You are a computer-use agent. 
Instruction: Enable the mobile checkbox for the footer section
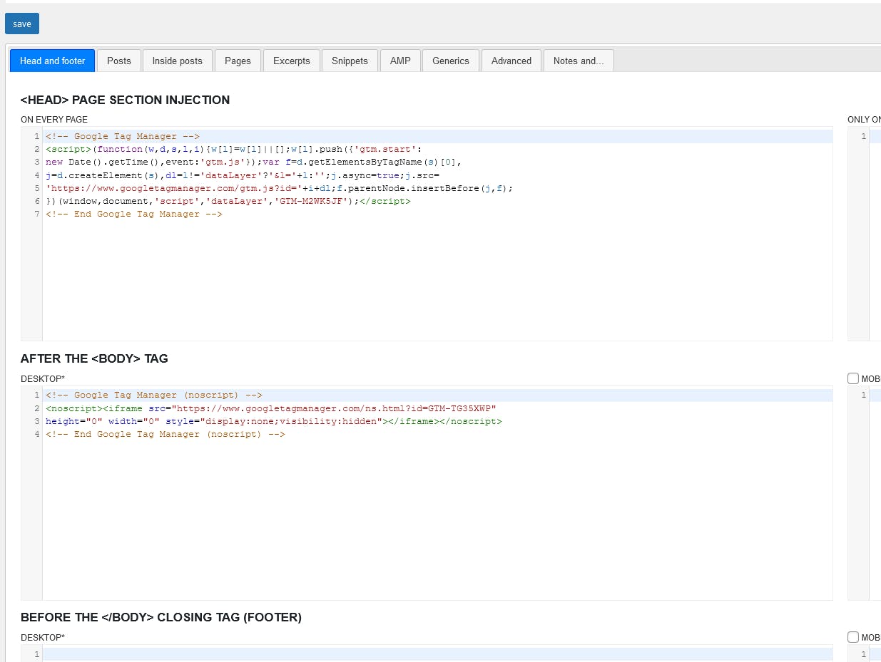click(x=853, y=637)
